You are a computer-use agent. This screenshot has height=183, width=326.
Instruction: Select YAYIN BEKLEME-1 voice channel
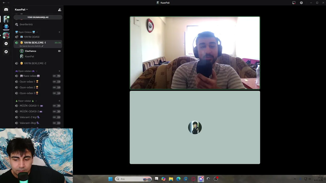click(x=38, y=44)
